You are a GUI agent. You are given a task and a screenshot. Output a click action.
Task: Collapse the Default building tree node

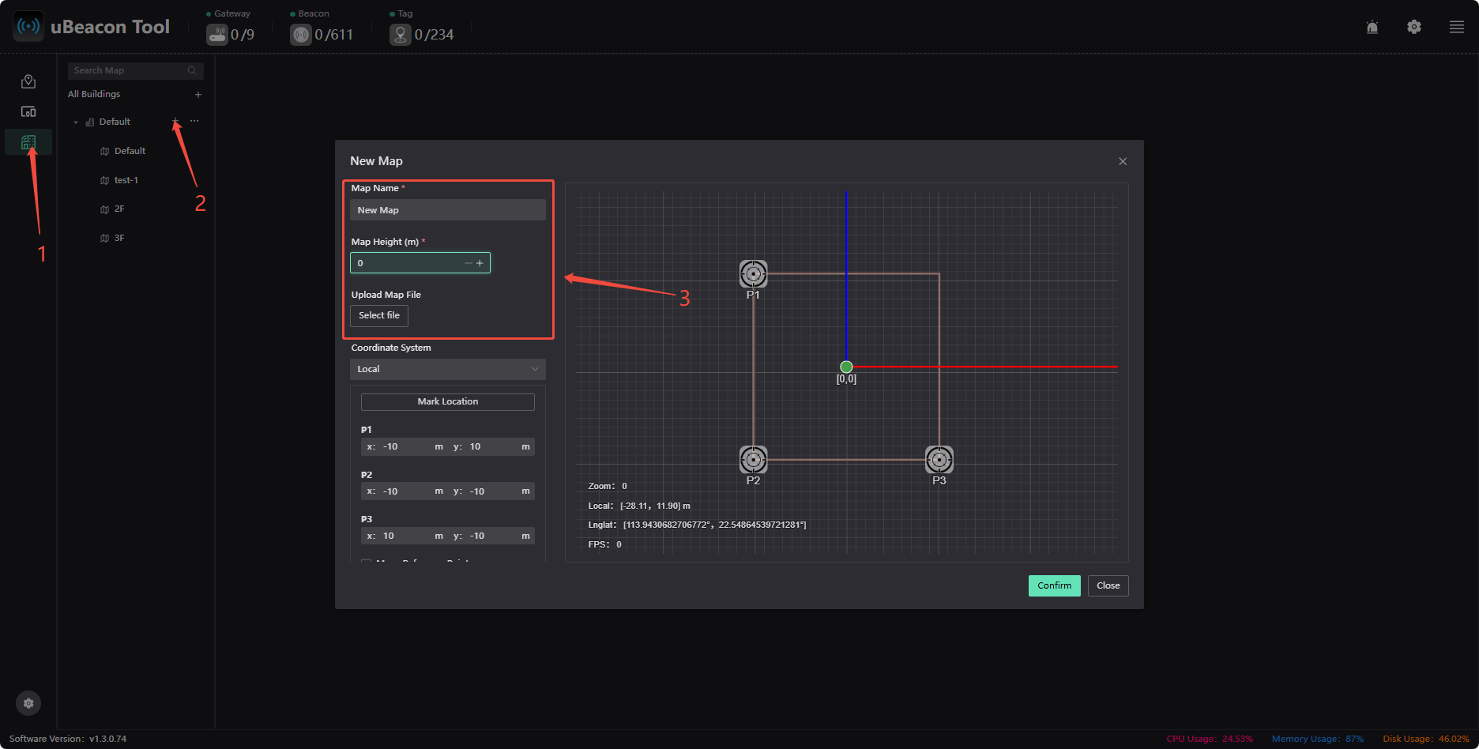(x=76, y=122)
